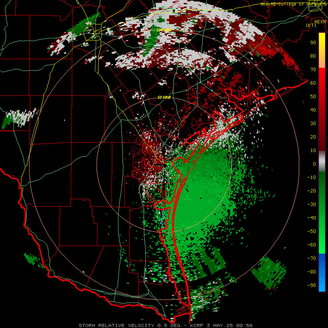Click the -60 knot scale label
This screenshot has width=328, height=328.
click(312, 245)
